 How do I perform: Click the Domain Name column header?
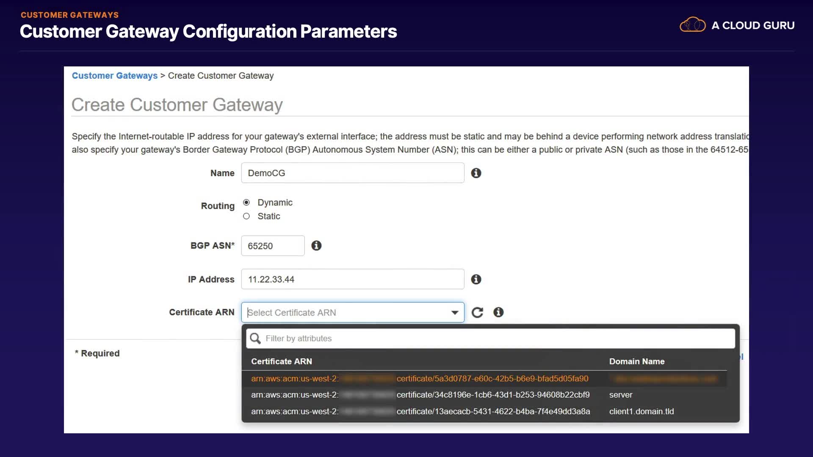[x=636, y=361]
